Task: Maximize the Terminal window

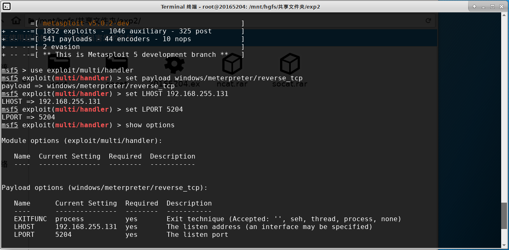Action: (x=492, y=7)
